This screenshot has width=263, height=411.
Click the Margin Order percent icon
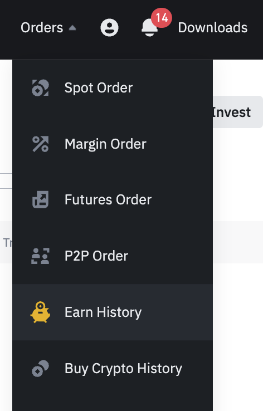point(40,144)
